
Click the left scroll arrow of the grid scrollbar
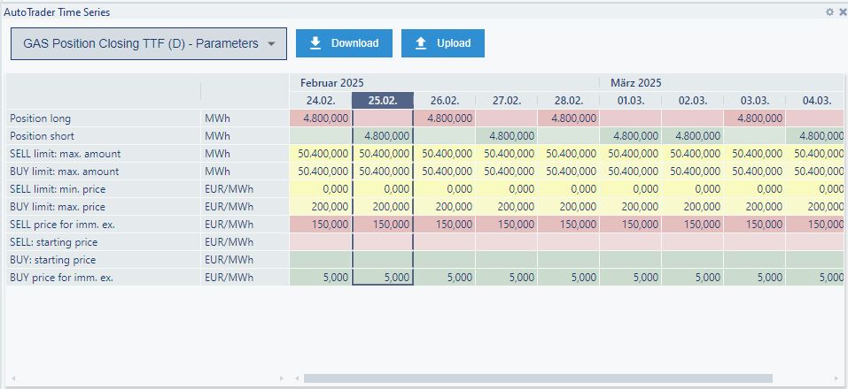[x=295, y=378]
